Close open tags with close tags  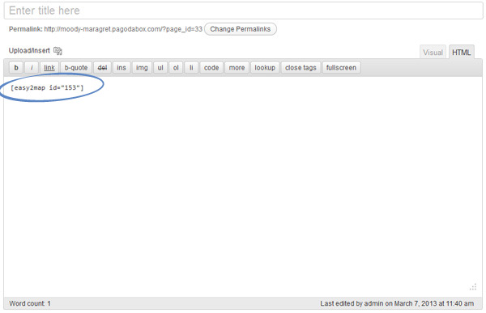click(301, 67)
